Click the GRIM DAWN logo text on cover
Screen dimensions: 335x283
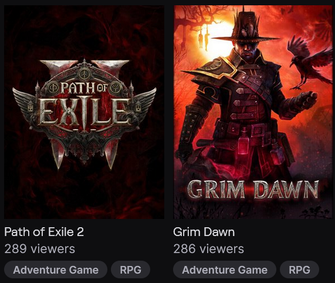253,190
